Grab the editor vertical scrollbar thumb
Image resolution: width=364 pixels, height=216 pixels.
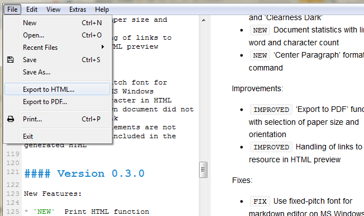[203, 170]
